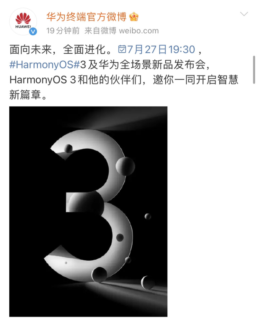The image size is (257, 321).
Task: Tap the red Huawei logo petals
Action: coord(23,18)
